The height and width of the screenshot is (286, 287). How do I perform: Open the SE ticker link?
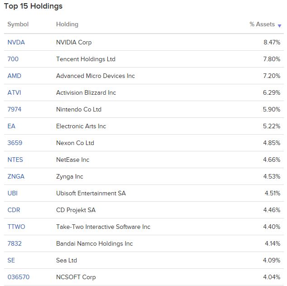[x=11, y=260]
